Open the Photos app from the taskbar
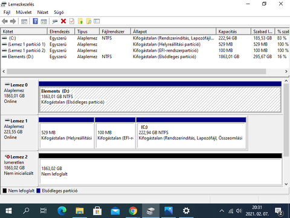Screen dimensions: 290x218 [x=169, y=211]
